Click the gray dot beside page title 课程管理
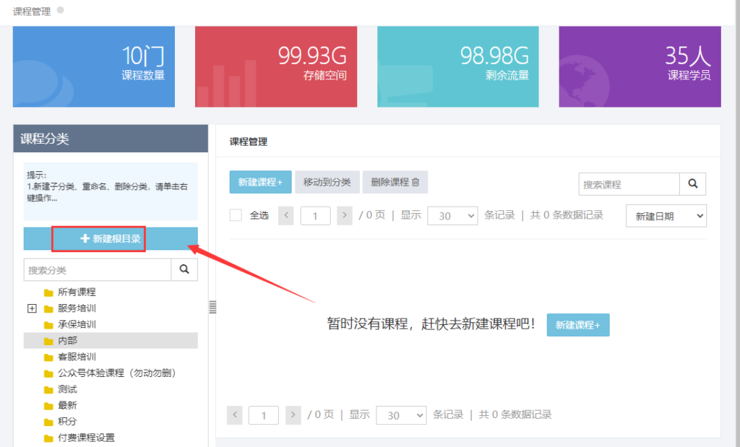This screenshot has width=740, height=447. [61, 10]
